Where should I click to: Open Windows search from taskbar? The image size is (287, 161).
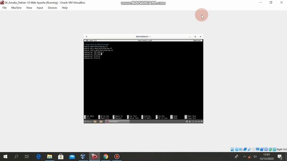coord(16,157)
